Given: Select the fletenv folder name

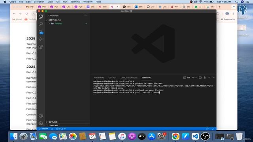Looking at the screenshot, I should point(59,24).
